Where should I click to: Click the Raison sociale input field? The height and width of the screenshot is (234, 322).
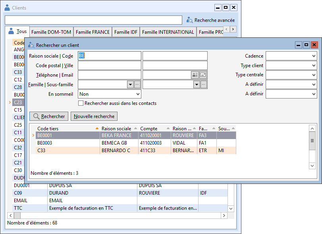tap(110, 56)
